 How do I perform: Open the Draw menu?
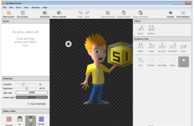pyautogui.click(x=19, y=8)
